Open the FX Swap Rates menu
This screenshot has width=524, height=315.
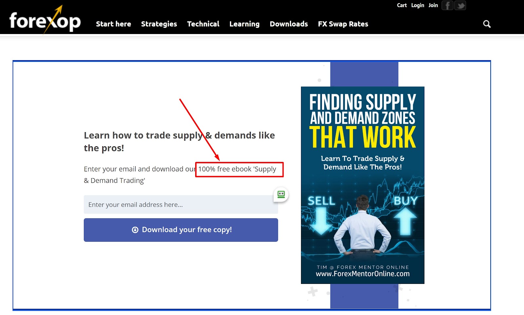tap(343, 24)
